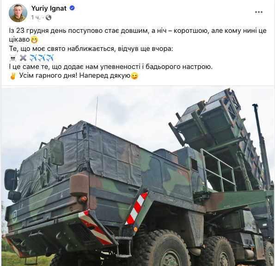Open the three-dot post options menu
The image size is (275, 266).
pos(259,12)
